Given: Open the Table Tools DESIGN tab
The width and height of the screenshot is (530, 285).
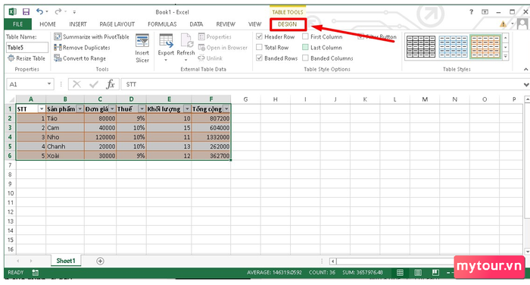Looking at the screenshot, I should pyautogui.click(x=287, y=24).
